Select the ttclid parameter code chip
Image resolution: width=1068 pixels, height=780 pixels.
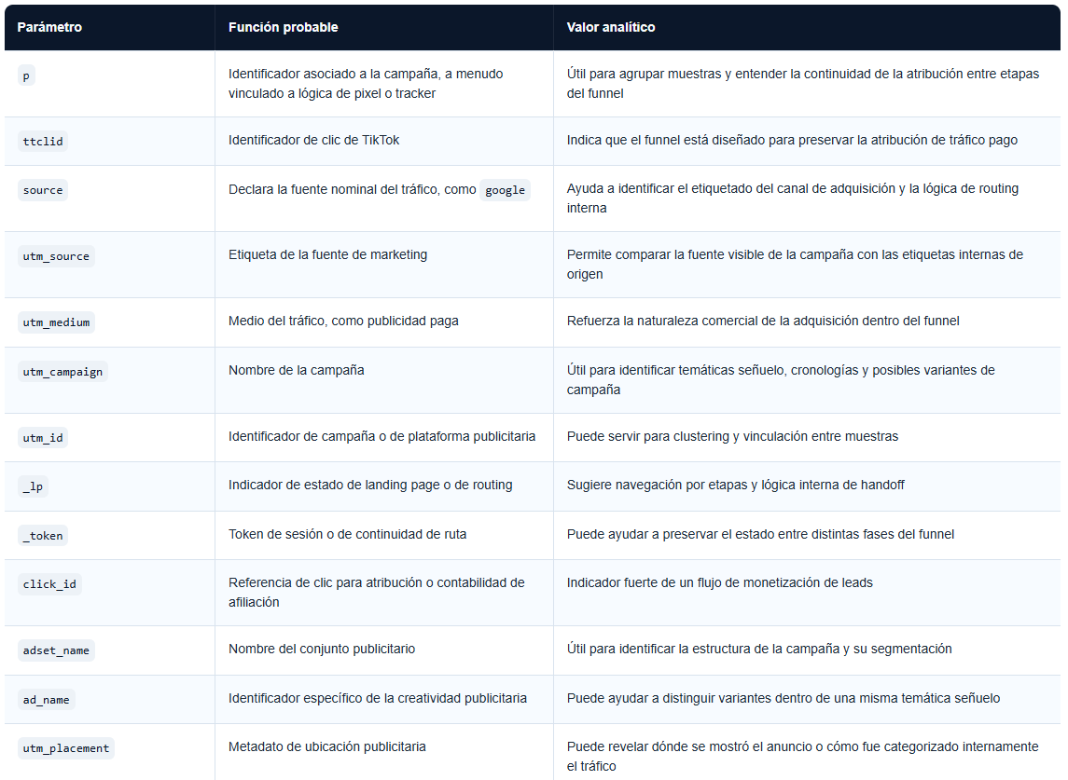(x=43, y=142)
